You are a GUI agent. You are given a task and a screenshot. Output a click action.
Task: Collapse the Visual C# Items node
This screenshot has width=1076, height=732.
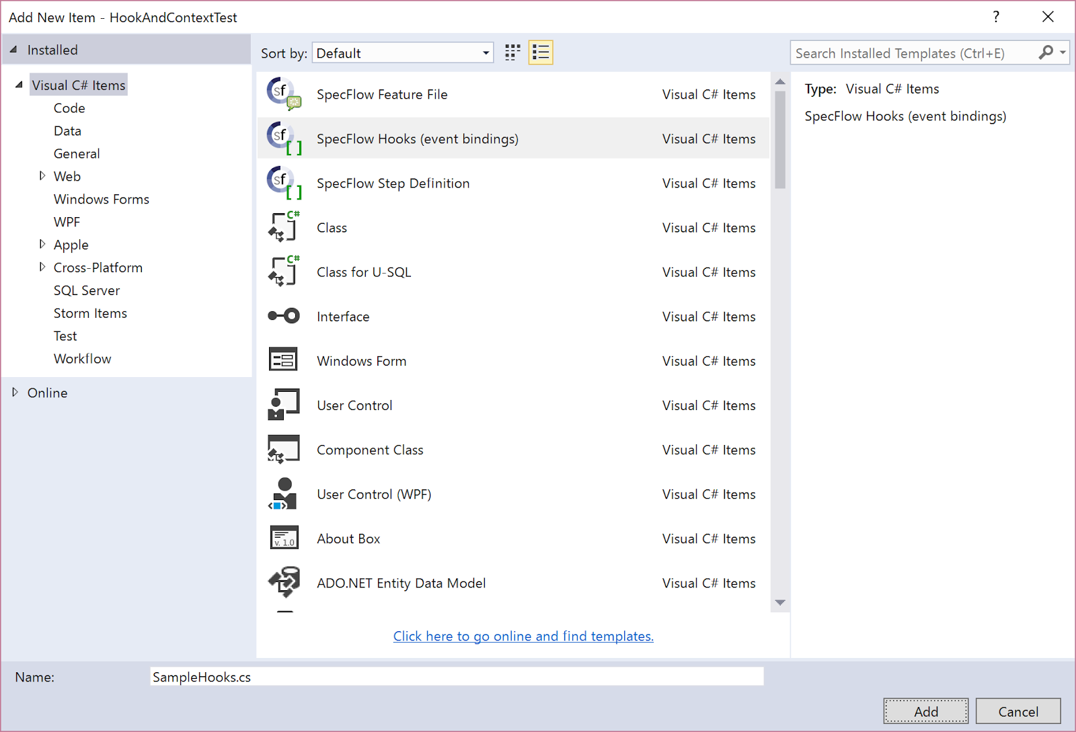[x=19, y=85]
